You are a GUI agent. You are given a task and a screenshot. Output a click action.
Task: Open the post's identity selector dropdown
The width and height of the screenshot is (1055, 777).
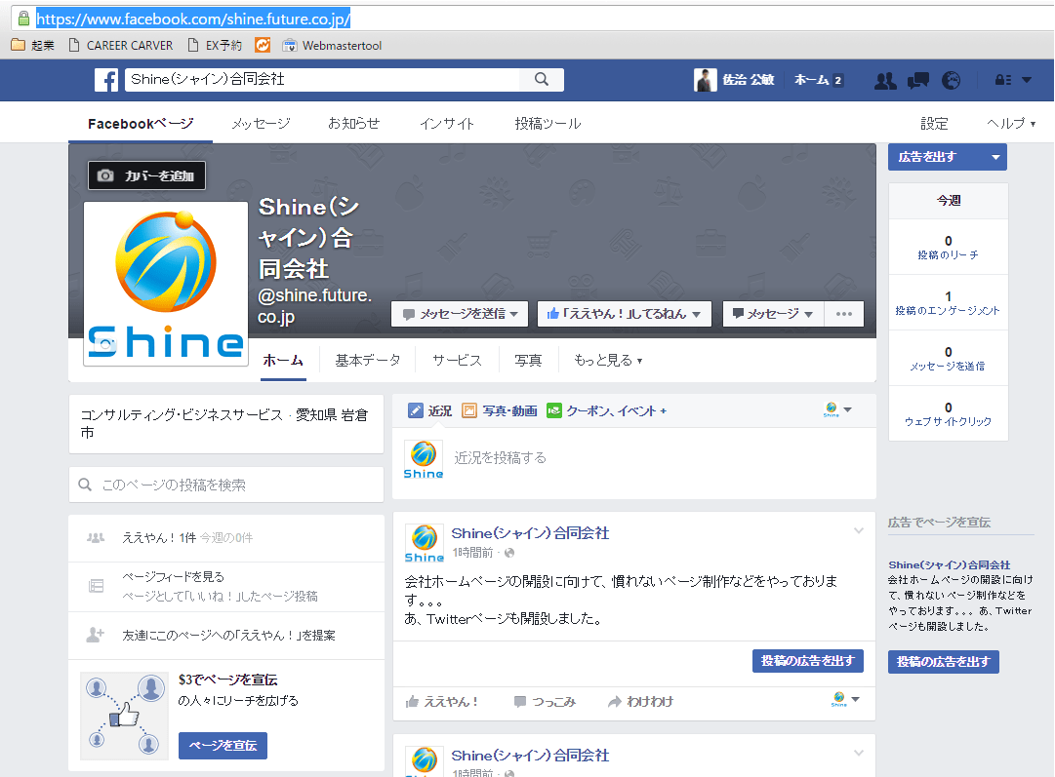pyautogui.click(x=845, y=700)
